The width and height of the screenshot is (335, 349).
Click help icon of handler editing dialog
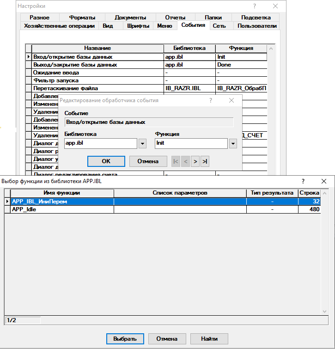(210, 100)
